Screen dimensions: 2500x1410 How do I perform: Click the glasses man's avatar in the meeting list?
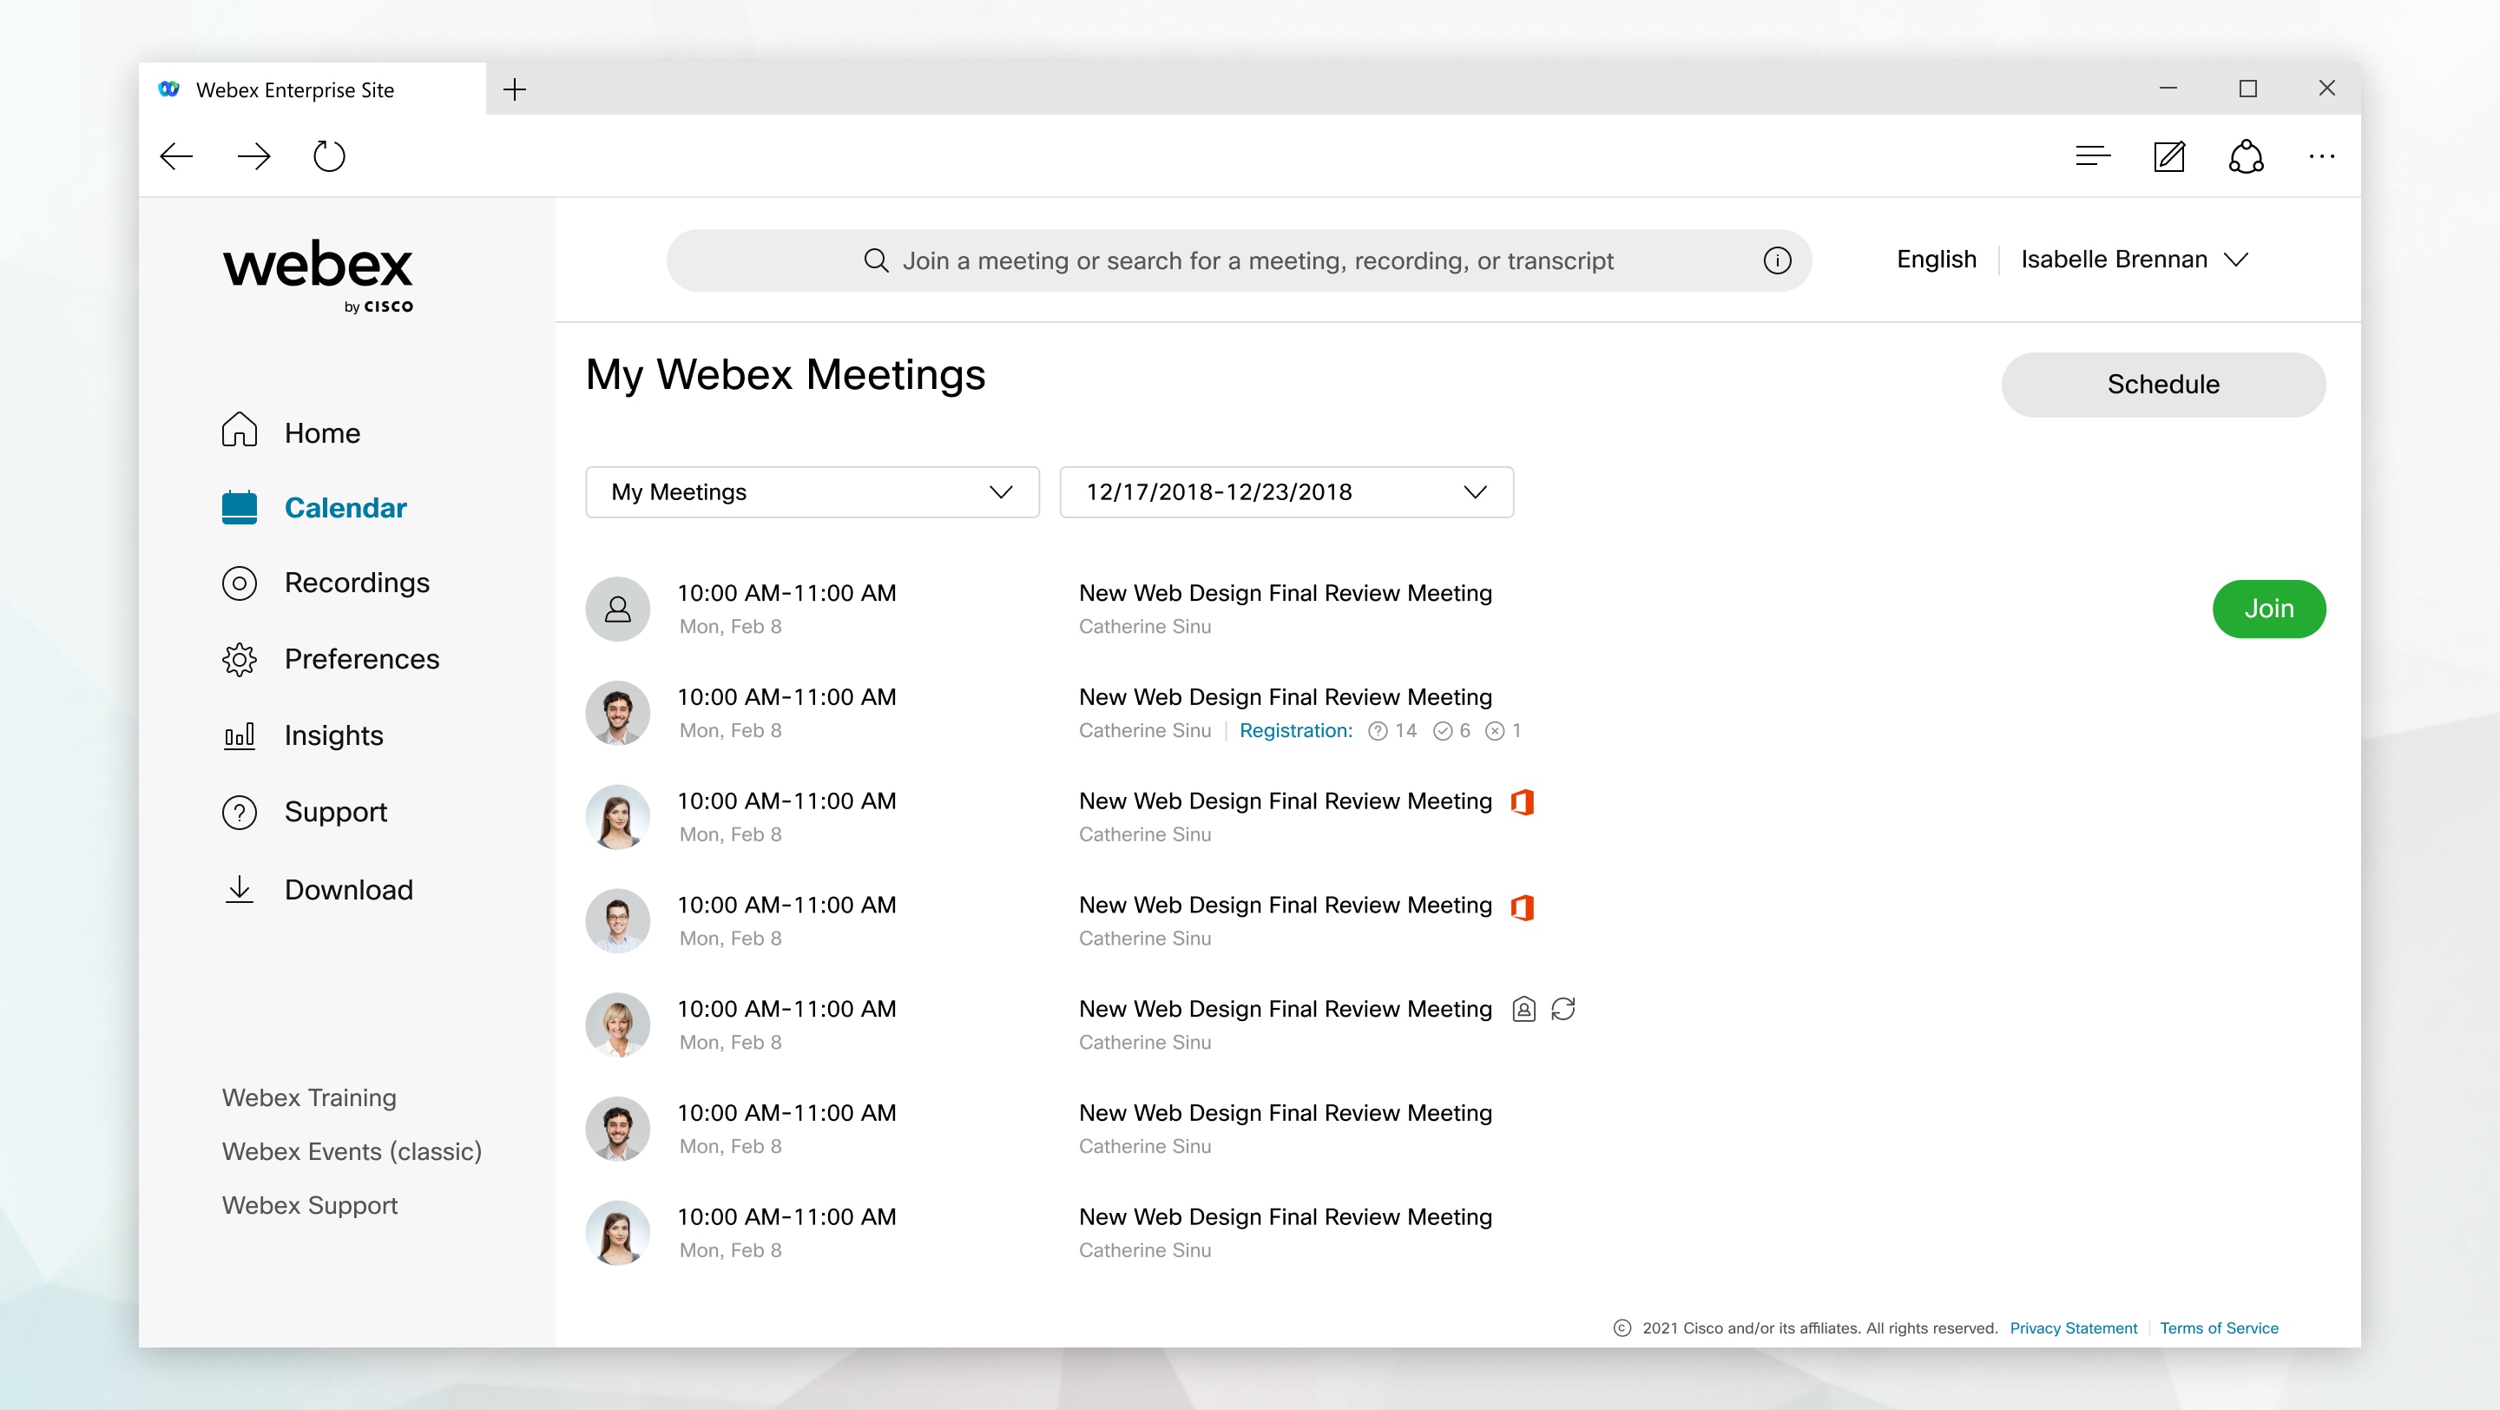617,921
